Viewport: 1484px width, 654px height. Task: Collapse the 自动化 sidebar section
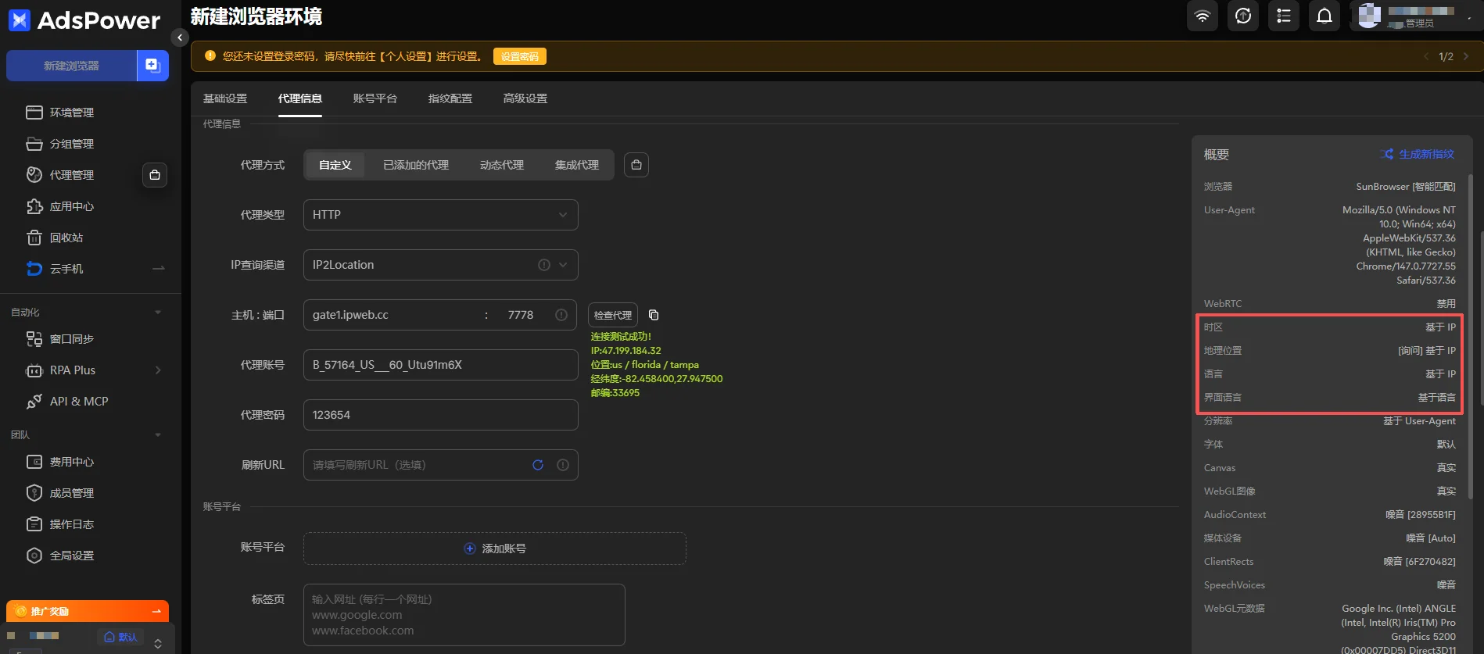(x=158, y=312)
